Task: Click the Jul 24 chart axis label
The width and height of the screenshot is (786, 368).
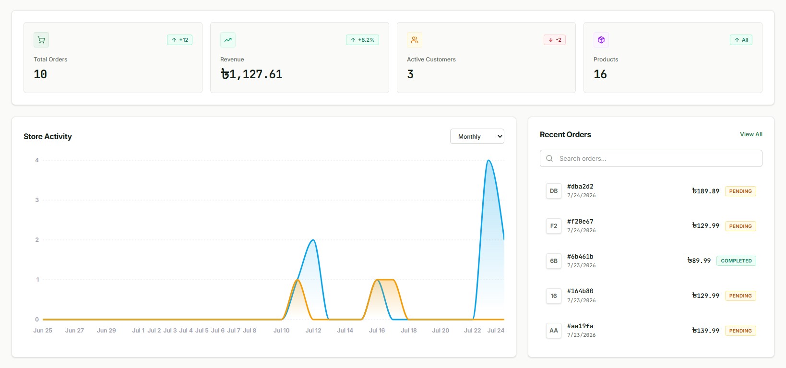Action: [496, 331]
